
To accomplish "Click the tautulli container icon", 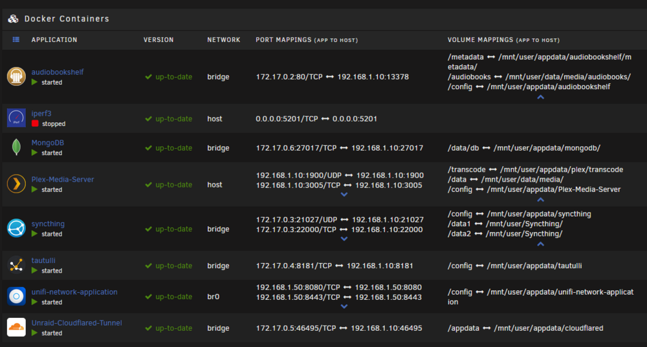I will click(16, 265).
